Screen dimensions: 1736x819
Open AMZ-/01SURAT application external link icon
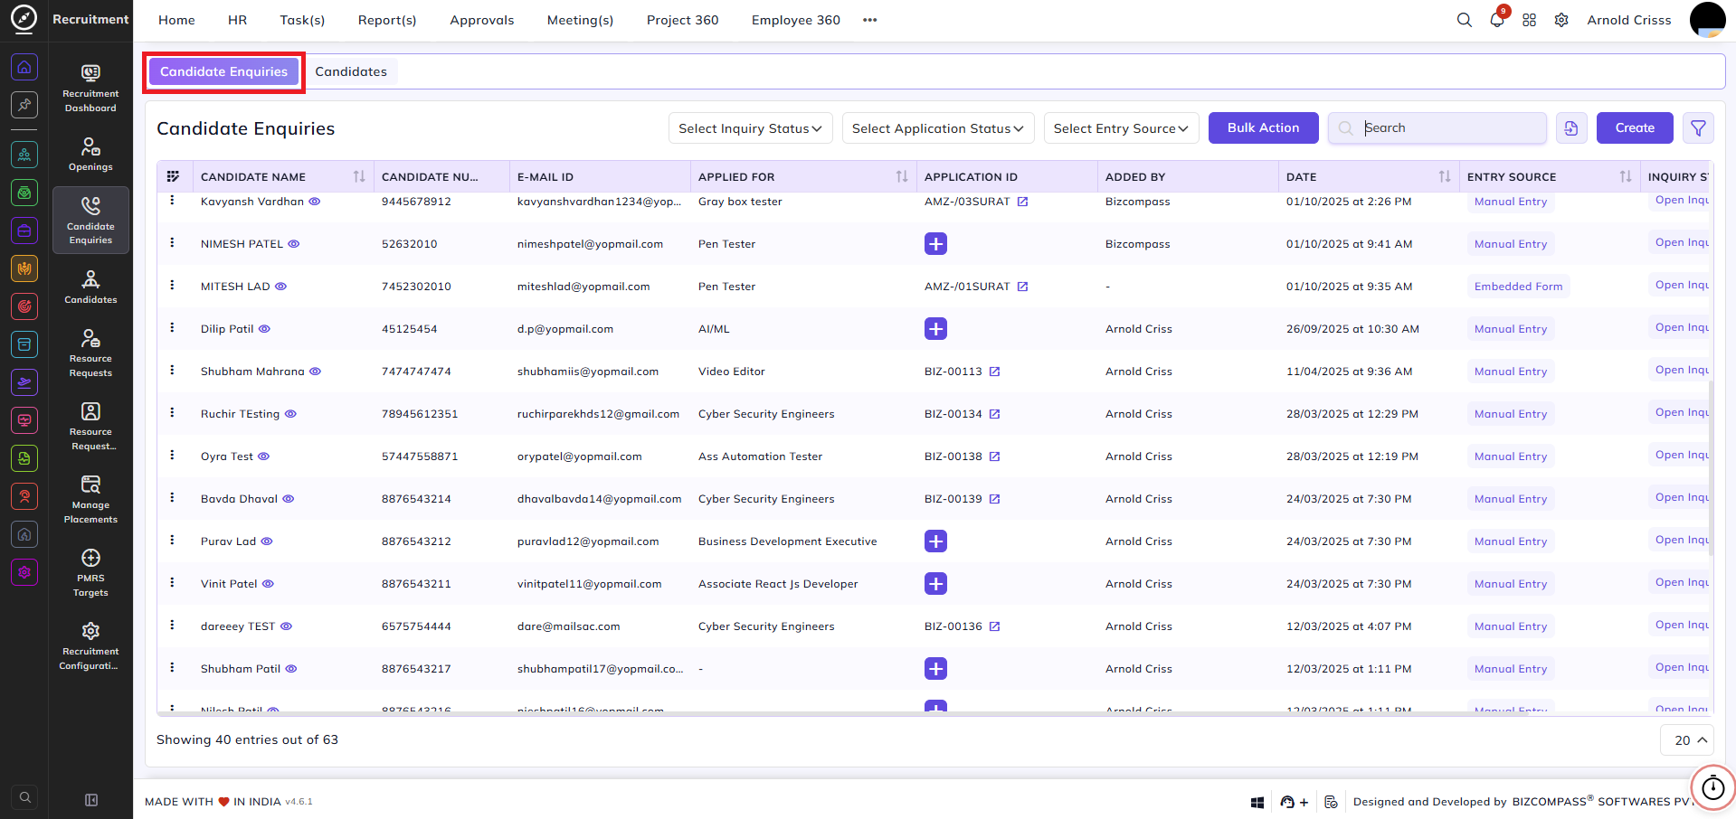click(x=1022, y=287)
